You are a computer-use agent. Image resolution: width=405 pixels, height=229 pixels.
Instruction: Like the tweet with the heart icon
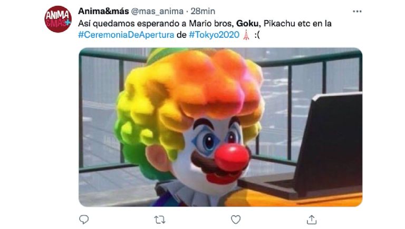tap(236, 220)
